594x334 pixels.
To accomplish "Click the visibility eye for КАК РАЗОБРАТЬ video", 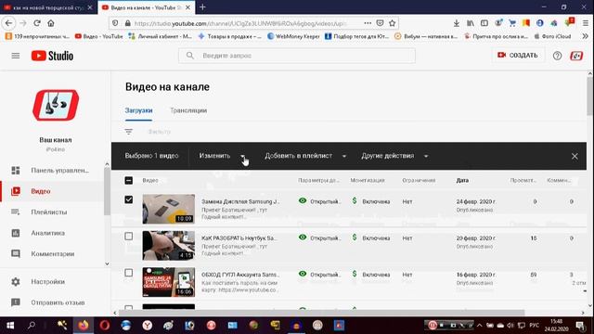I will (x=303, y=238).
